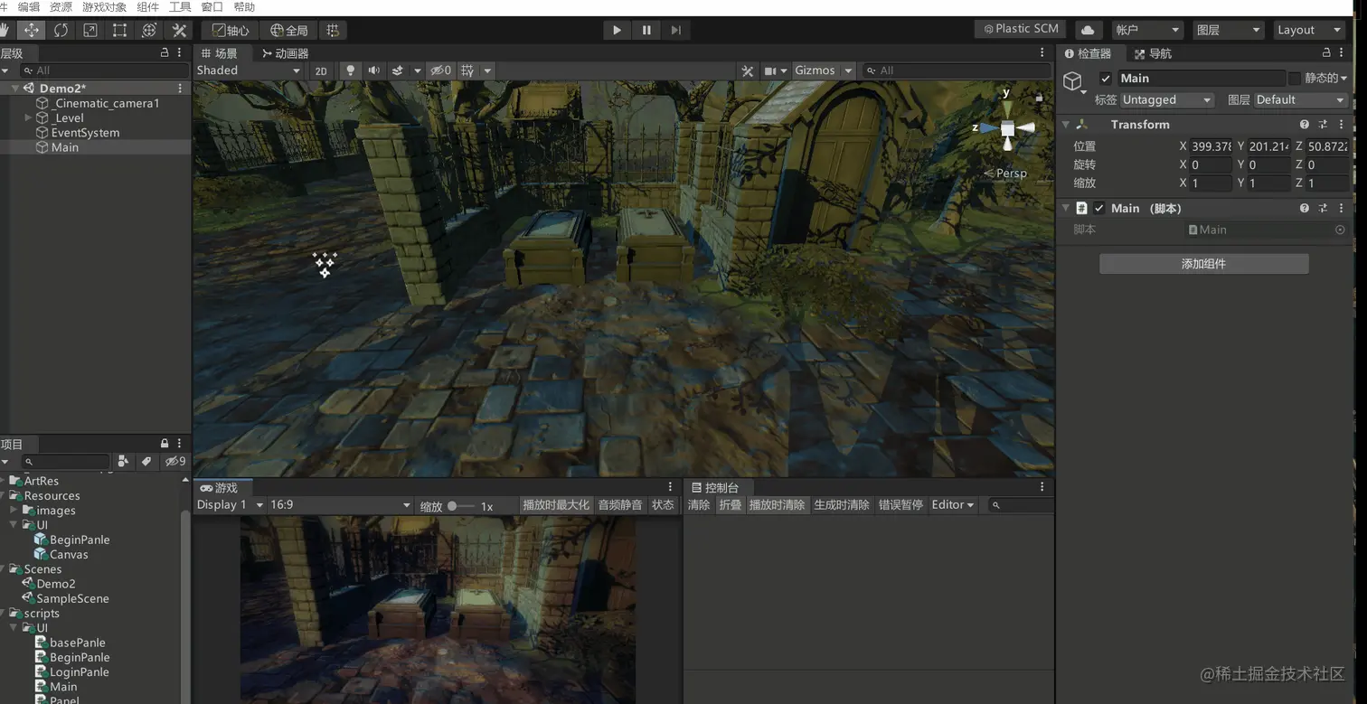The image size is (1367, 704).
Task: Lock the Inspector panel
Action: [x=1326, y=52]
